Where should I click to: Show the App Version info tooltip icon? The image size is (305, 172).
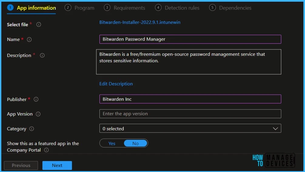(x=38, y=114)
